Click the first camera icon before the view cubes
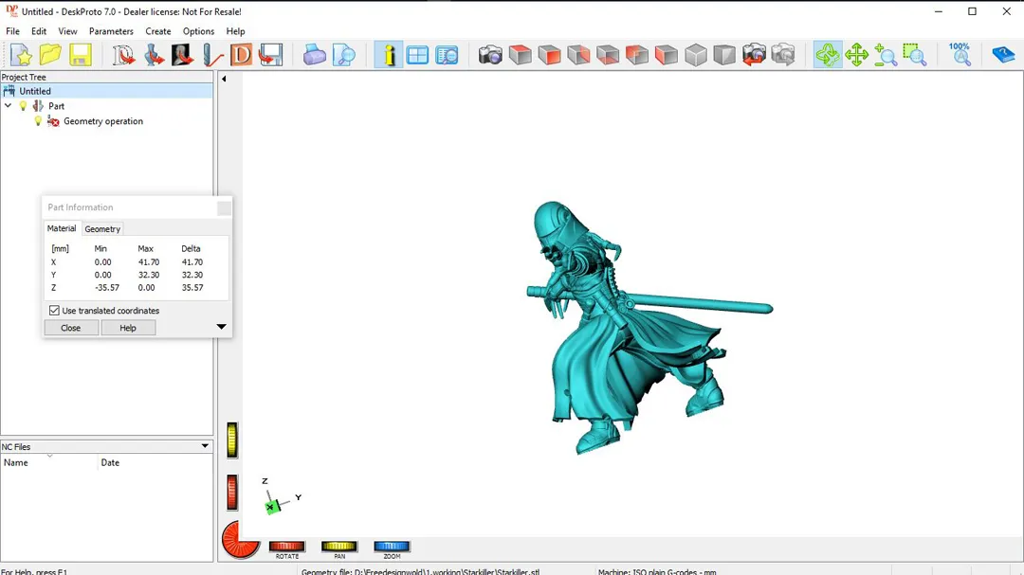This screenshot has width=1024, height=575. pyautogui.click(x=490, y=55)
